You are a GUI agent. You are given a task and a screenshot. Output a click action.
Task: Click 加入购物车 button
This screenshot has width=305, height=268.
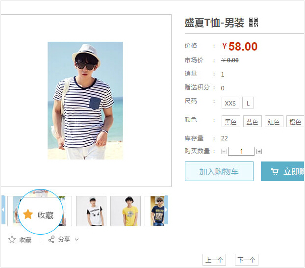(219, 172)
